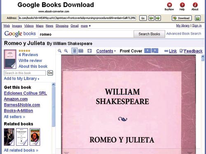This screenshot has height=154, width=206.
Task: Go back with the green left arrow
Action: 152,18
